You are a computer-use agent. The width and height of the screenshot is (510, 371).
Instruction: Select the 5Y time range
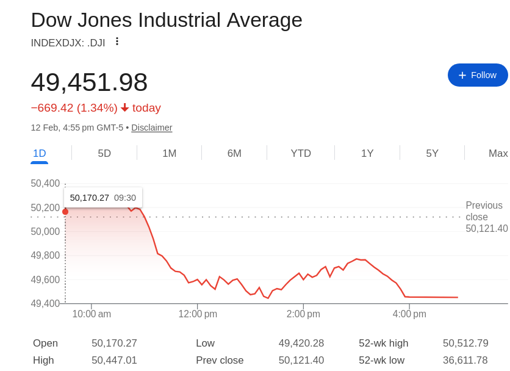(432, 153)
